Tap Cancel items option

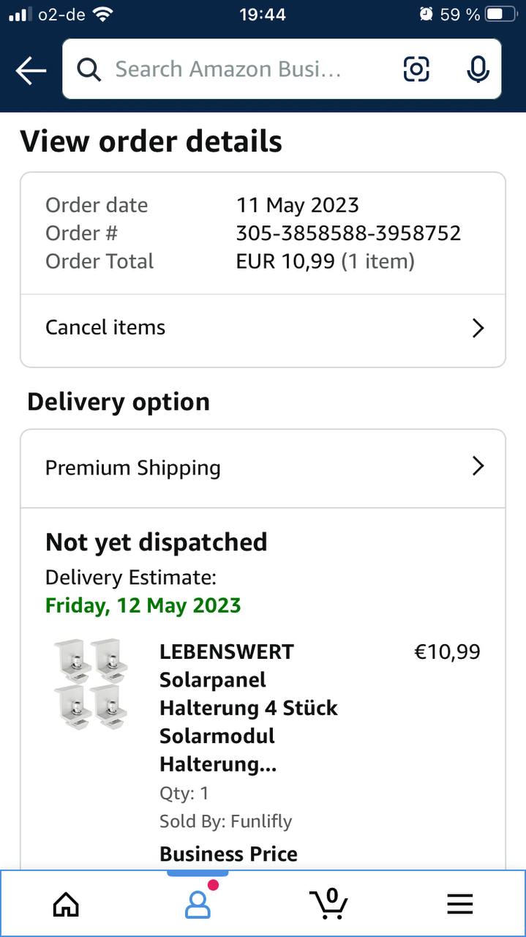105,327
